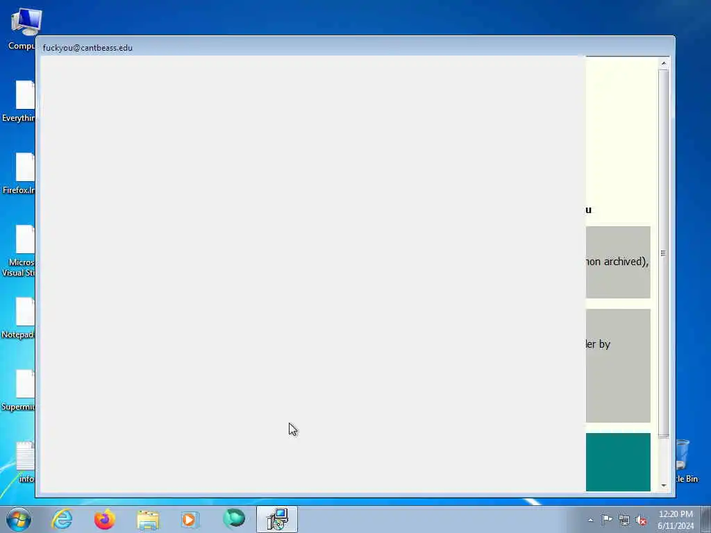The height and width of the screenshot is (533, 711).
Task: Select the Microsoft Visual Studio desktop icon
Action: [x=18, y=251]
